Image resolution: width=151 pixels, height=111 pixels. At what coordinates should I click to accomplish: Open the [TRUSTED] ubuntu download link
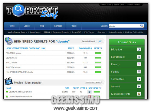pos(14,53)
